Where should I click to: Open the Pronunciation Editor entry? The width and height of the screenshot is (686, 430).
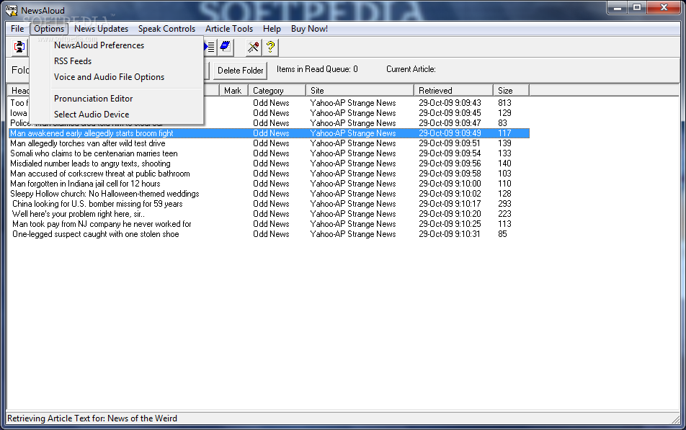(x=117, y=99)
